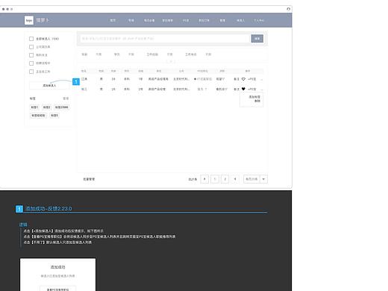
Task: Focus the candidate search input field
Action: [165, 39]
